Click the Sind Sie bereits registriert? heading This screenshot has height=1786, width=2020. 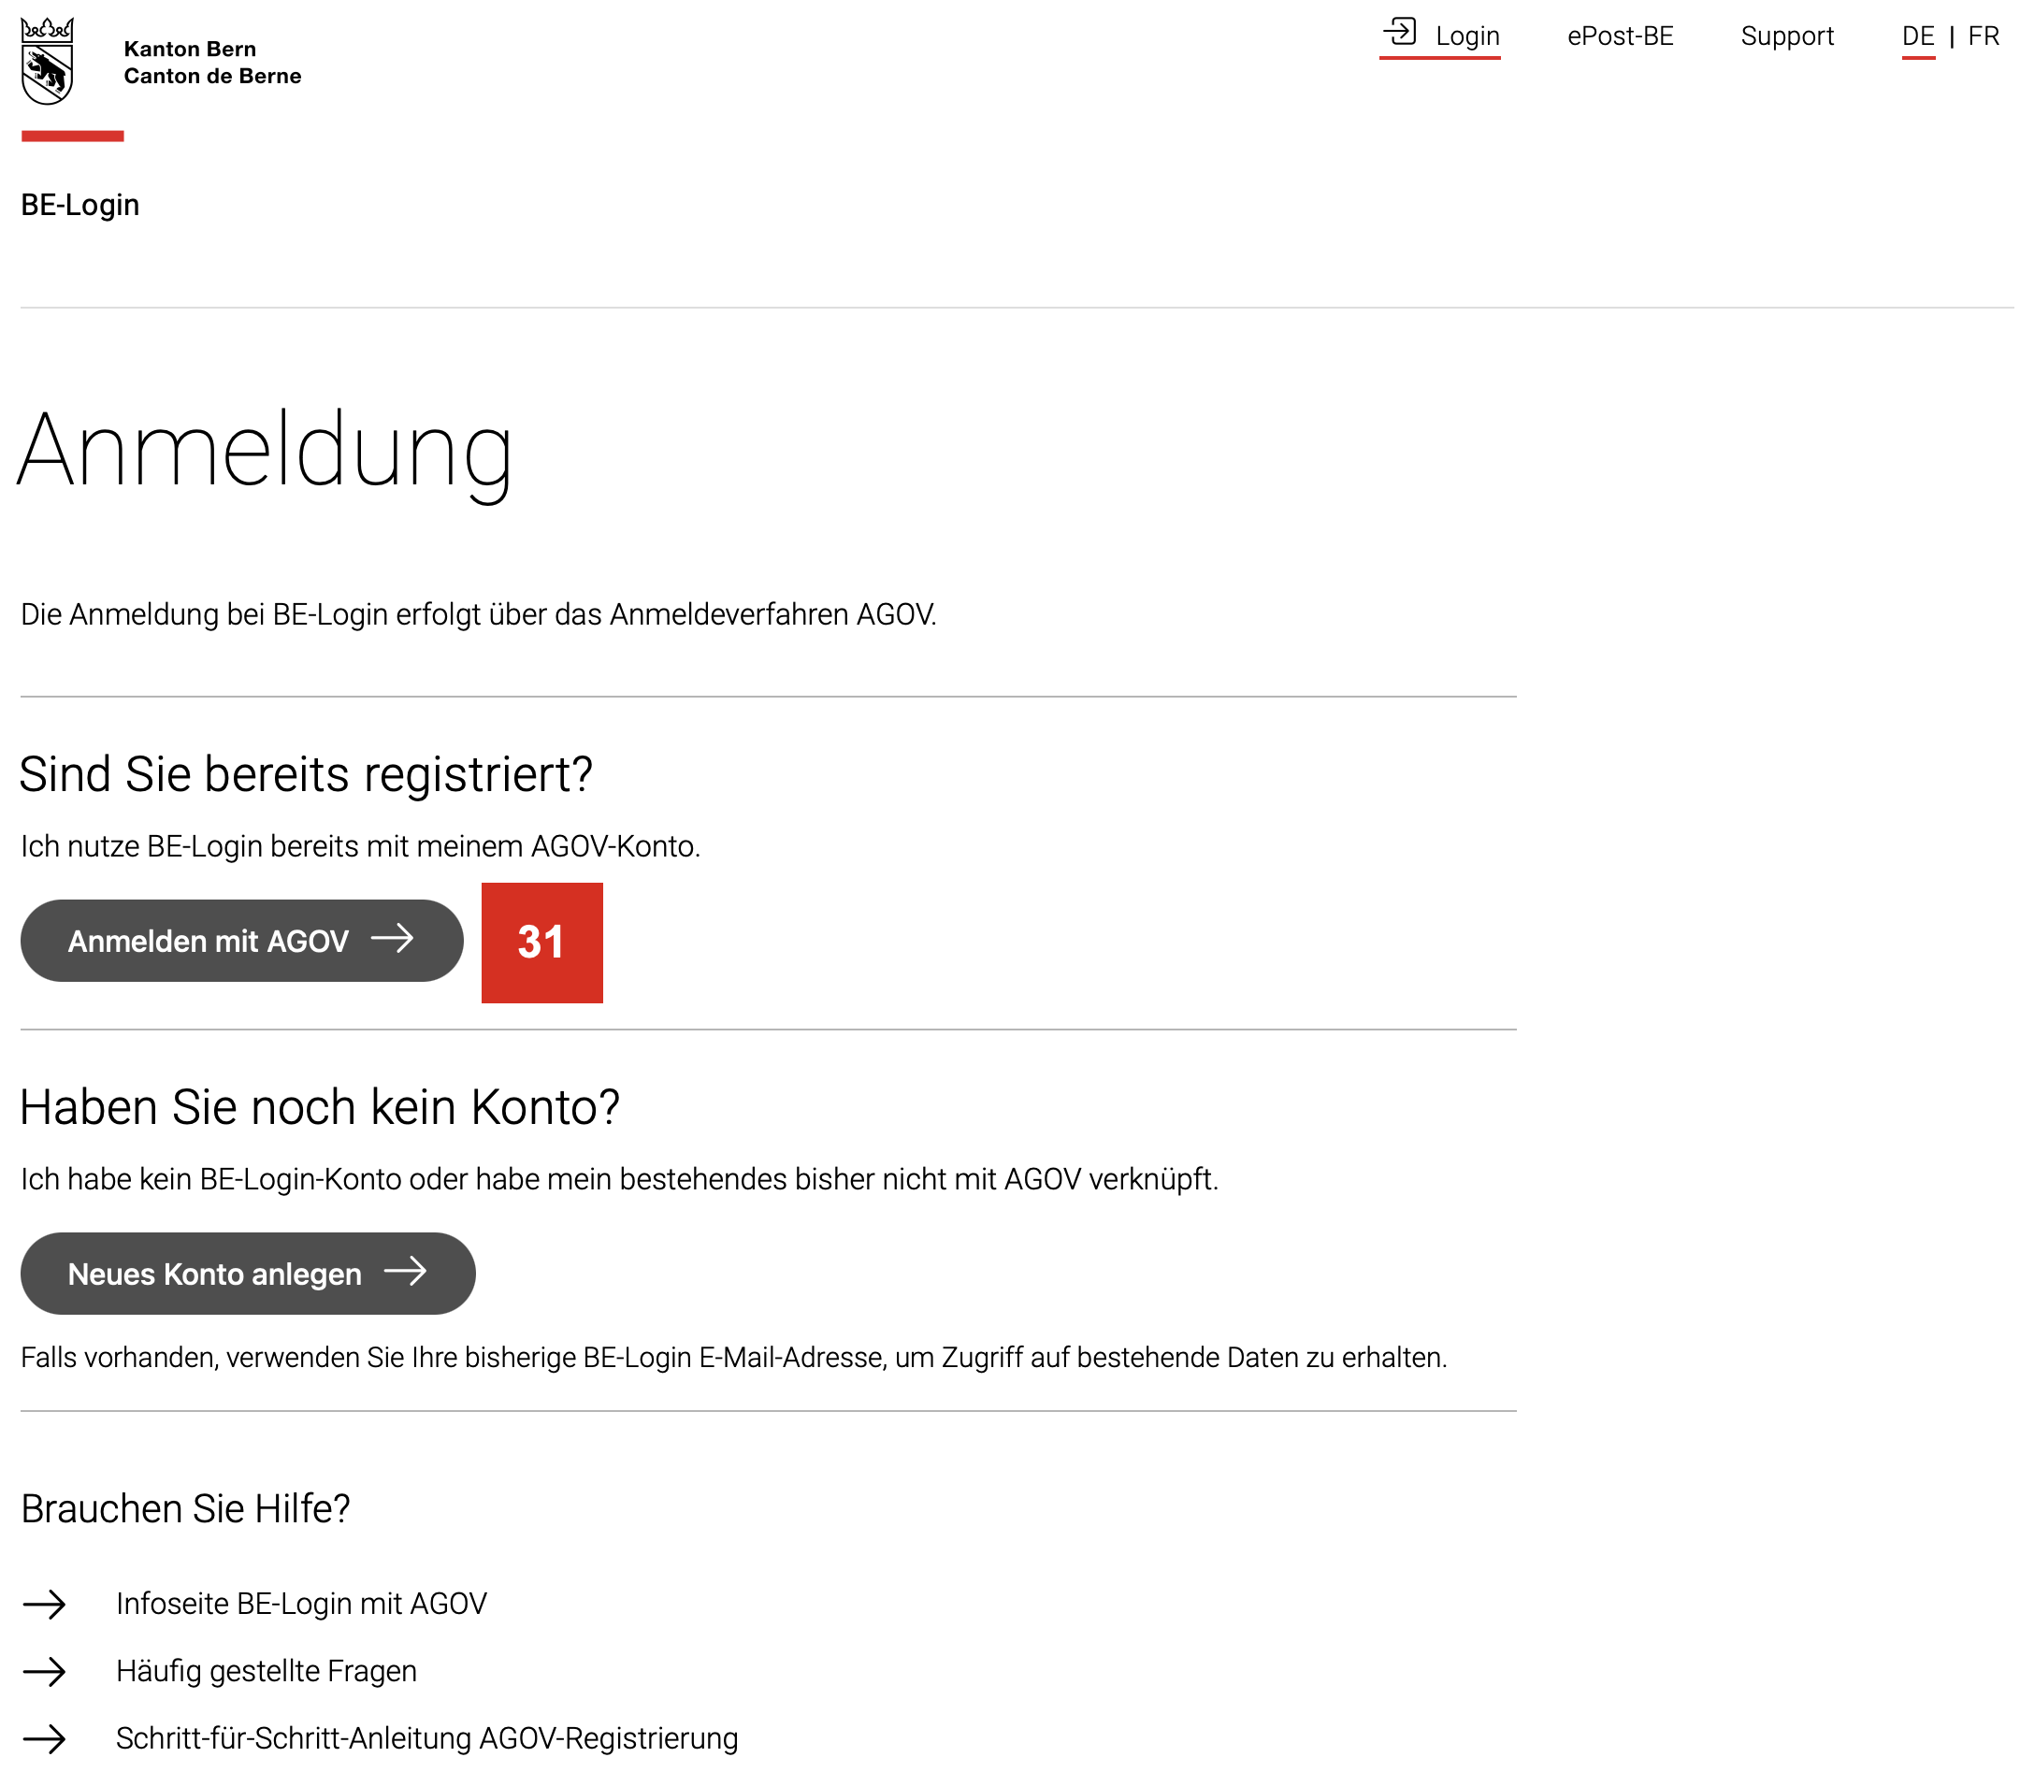pos(307,774)
